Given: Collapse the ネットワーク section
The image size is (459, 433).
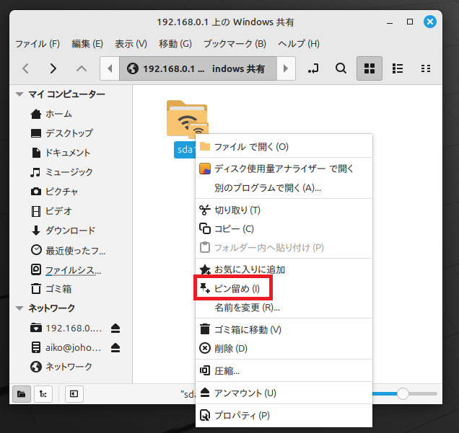Looking at the screenshot, I should [x=19, y=308].
